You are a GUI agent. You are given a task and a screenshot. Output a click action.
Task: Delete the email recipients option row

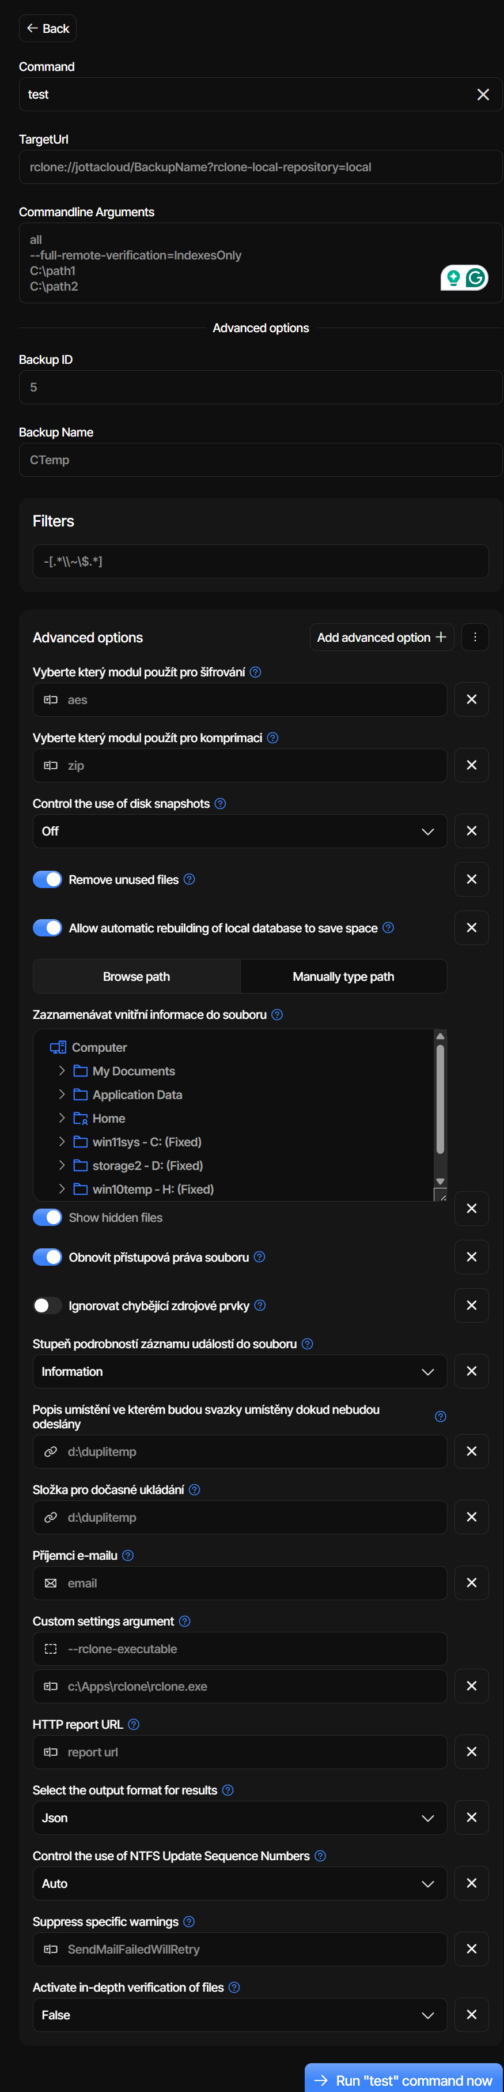[472, 1583]
